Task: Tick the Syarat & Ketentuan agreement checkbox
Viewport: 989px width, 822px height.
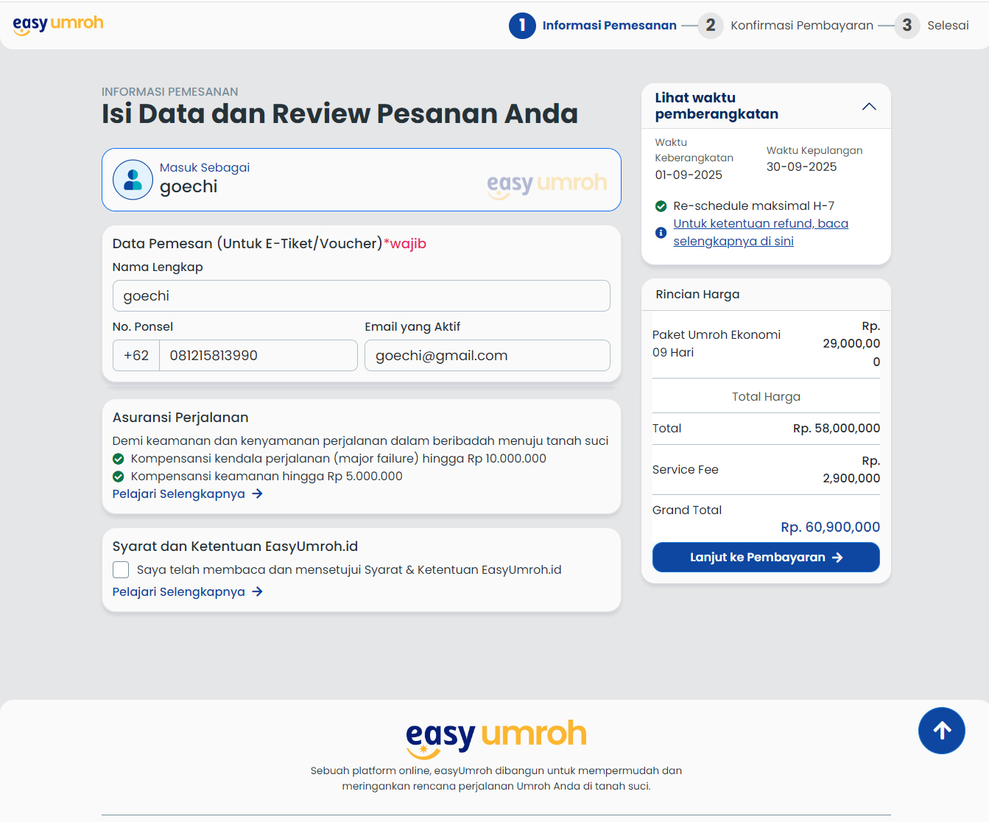Action: (121, 570)
